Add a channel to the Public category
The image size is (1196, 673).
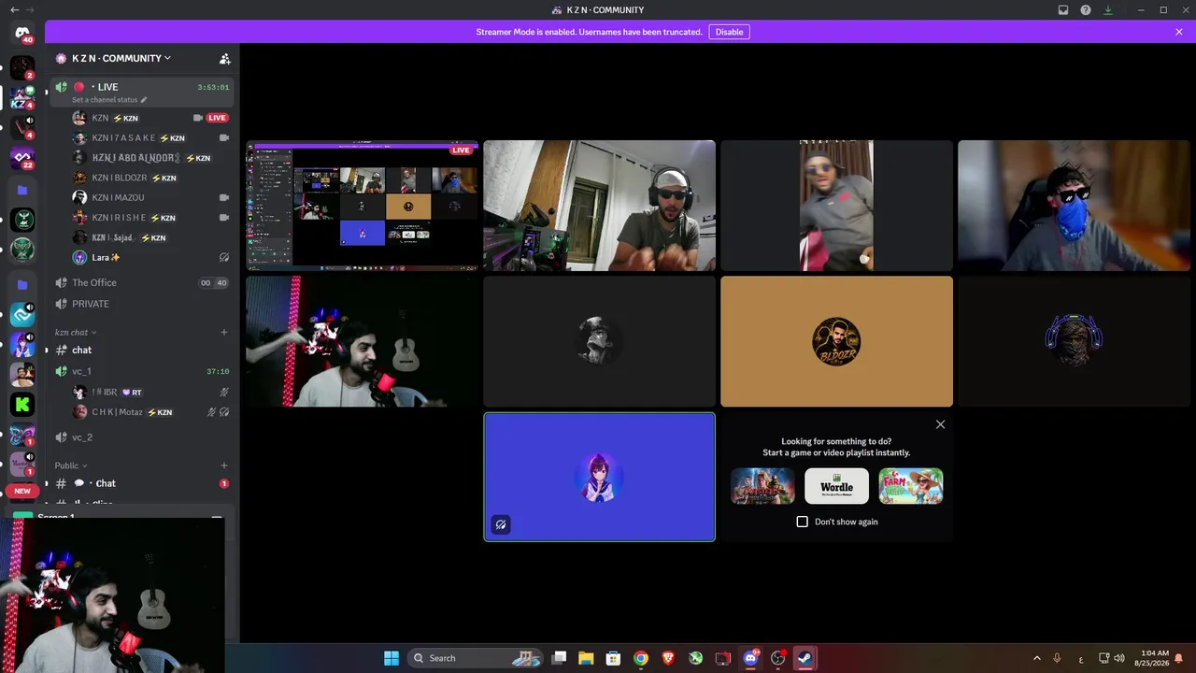point(224,465)
